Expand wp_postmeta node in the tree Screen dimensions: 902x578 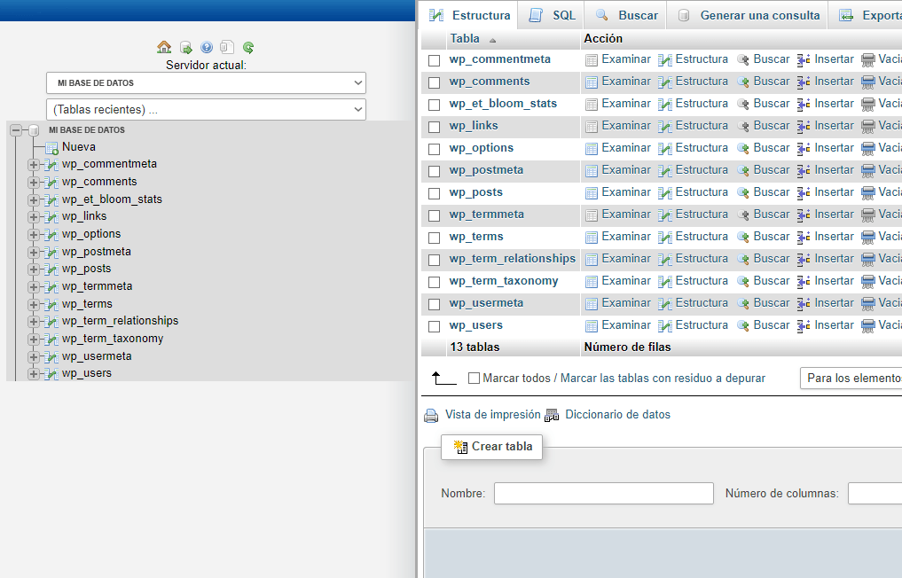click(34, 252)
